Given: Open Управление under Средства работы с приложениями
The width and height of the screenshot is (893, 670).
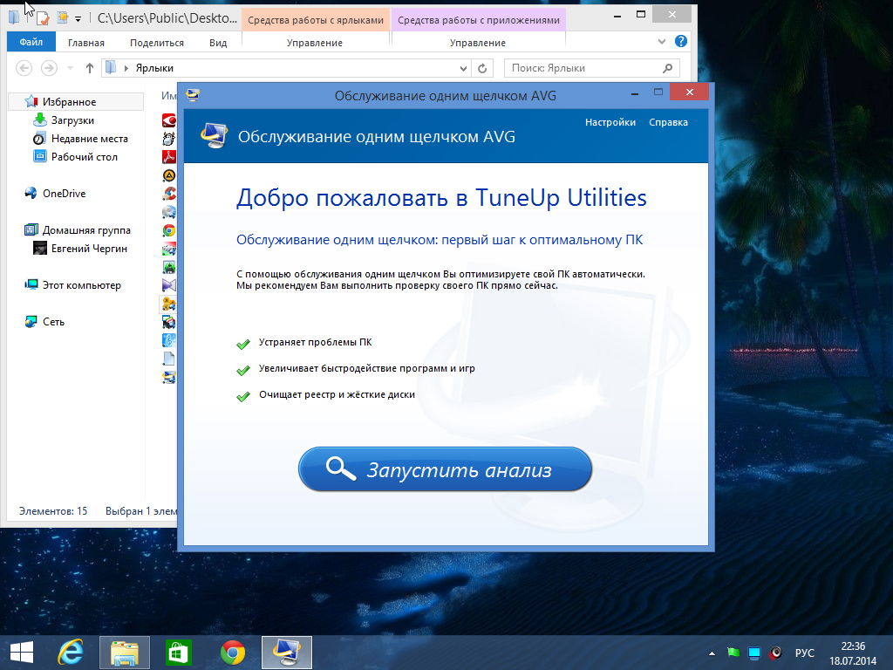Looking at the screenshot, I should 477,43.
